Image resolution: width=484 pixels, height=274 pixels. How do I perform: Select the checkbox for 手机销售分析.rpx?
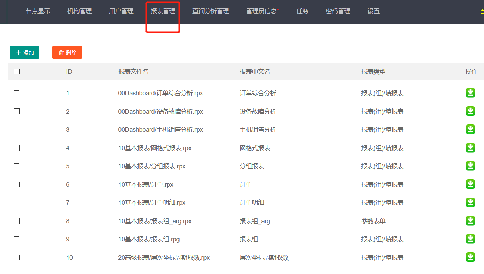(17, 130)
